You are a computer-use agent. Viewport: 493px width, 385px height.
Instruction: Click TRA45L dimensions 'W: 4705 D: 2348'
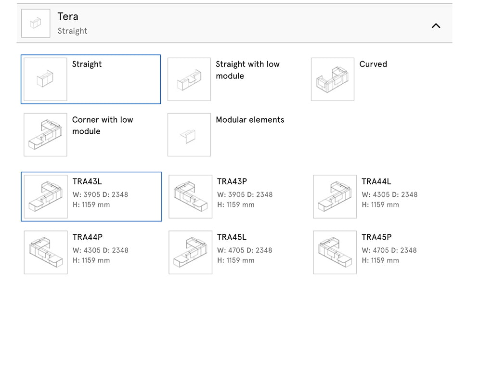[x=245, y=250]
